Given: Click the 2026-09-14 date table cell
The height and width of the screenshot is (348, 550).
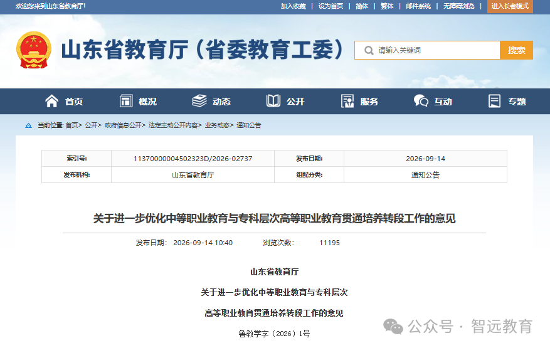Looking at the screenshot, I should (425, 159).
